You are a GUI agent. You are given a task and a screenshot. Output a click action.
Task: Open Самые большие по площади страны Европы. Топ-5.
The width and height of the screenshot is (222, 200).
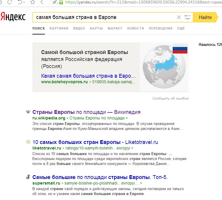tap(100, 177)
